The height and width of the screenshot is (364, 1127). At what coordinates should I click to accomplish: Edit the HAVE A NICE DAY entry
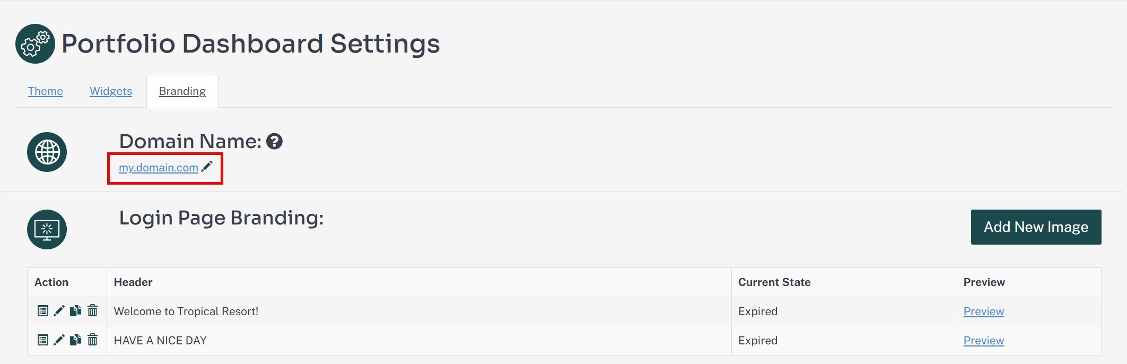(59, 340)
